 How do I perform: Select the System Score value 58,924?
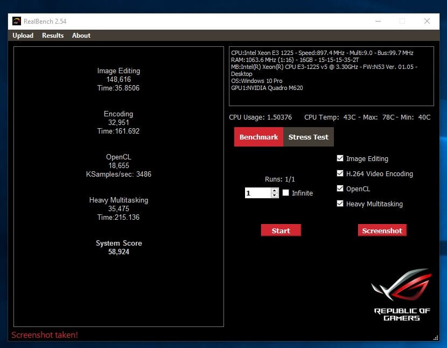pyautogui.click(x=118, y=252)
